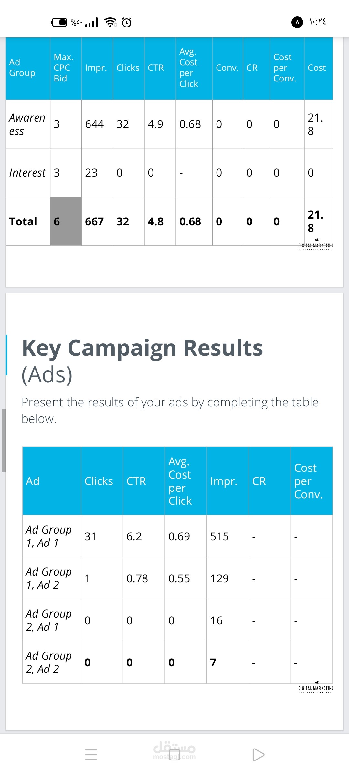This screenshot has height=776, width=349.
Task: Tap the battery icon in status bar
Action: coord(59,22)
